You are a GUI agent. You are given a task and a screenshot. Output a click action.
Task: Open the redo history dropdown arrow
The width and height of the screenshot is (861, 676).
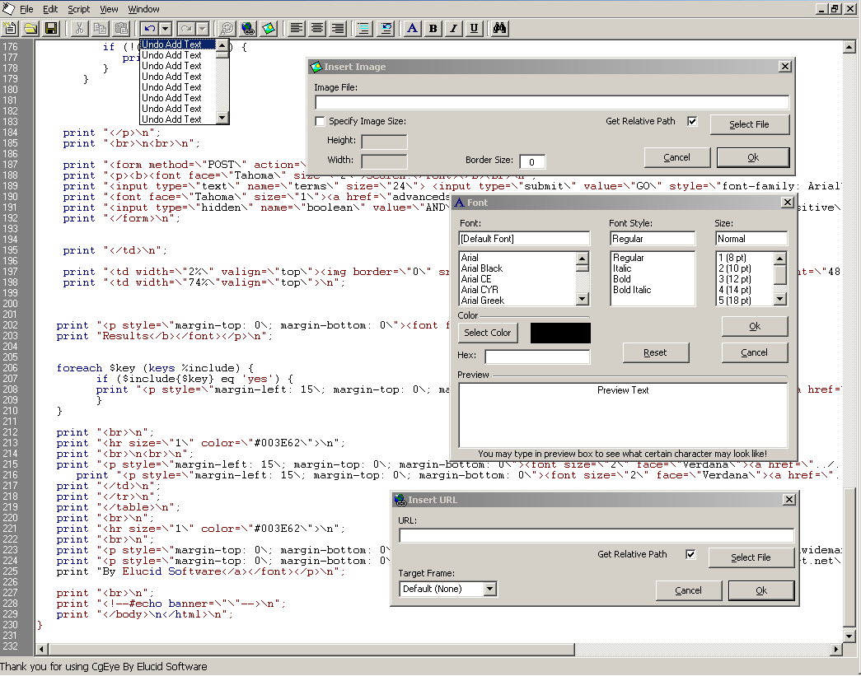click(x=203, y=29)
